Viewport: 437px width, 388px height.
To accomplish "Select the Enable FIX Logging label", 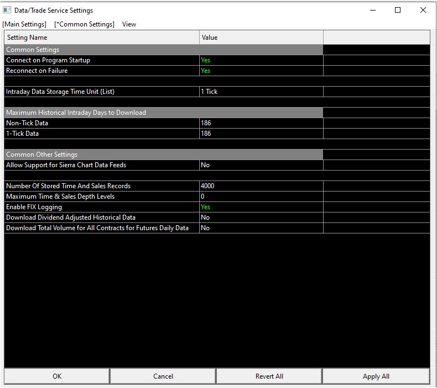I will [x=34, y=207].
